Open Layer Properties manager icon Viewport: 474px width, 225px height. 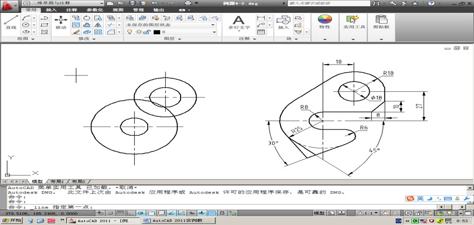[x=130, y=18]
